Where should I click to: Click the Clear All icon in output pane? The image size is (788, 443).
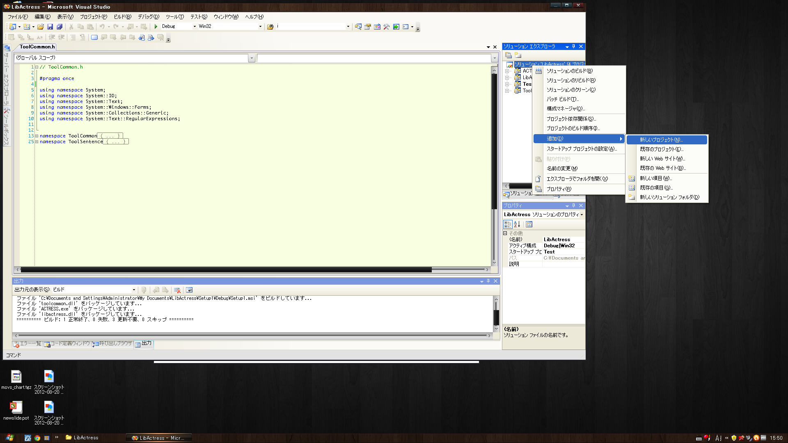(177, 290)
